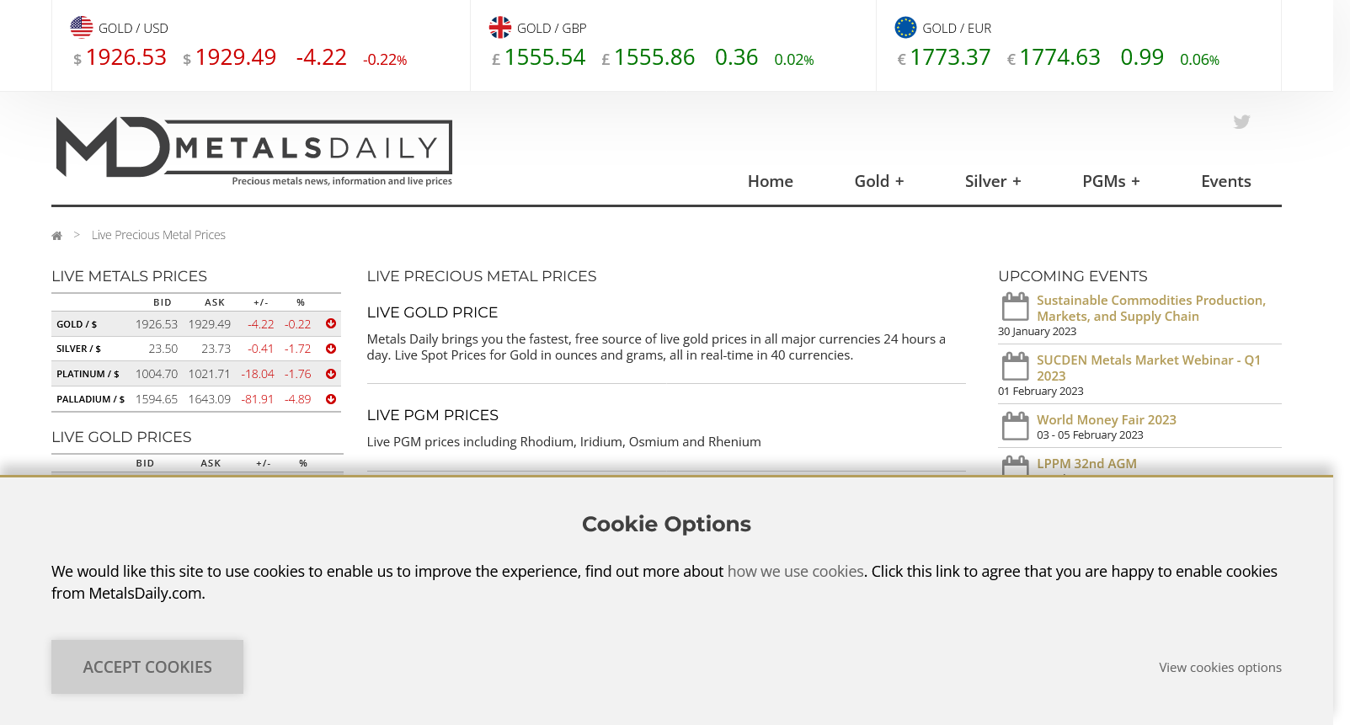Screen dimensions: 1350x725
Task: Expand the PGMs + navigation menu
Action: click(x=1110, y=181)
